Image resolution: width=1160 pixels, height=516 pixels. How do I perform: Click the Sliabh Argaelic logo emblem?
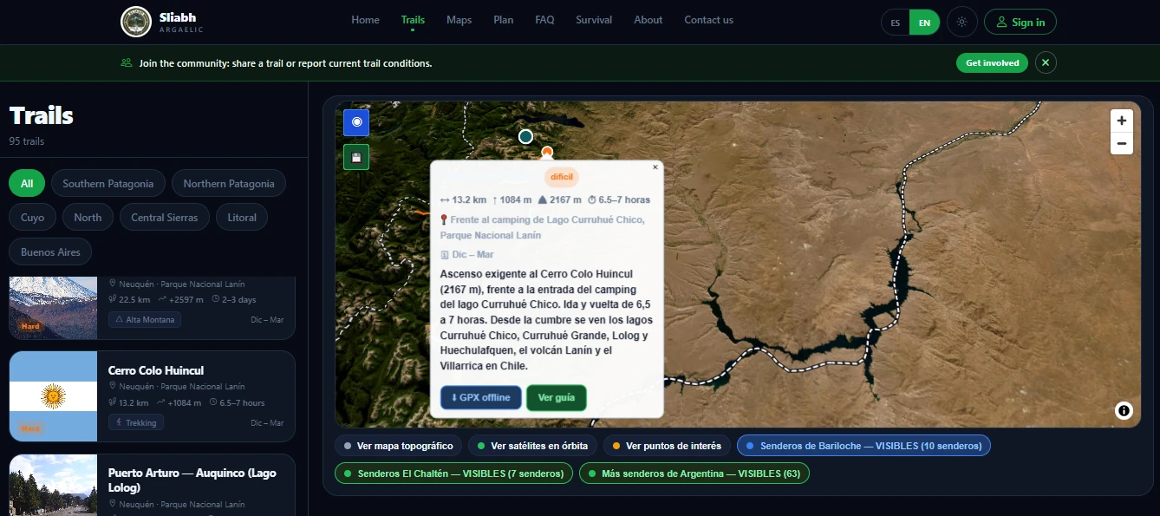pyautogui.click(x=136, y=22)
